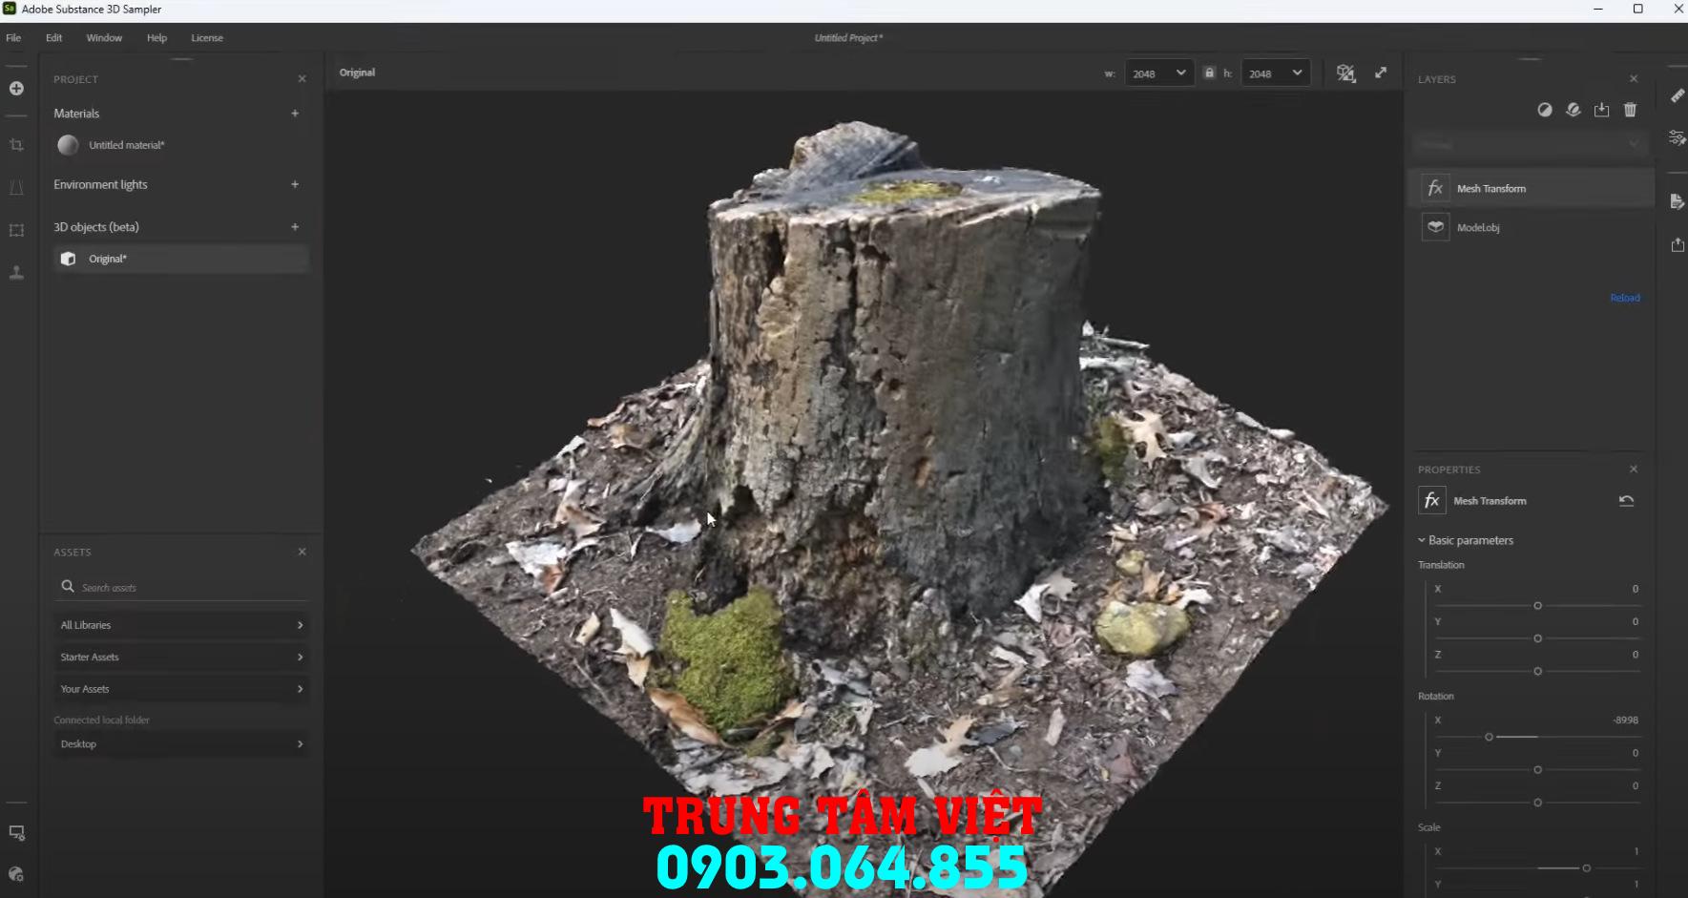This screenshot has width=1688, height=898.
Task: Click the Rotation X value -89.98
Action: click(x=1626, y=720)
